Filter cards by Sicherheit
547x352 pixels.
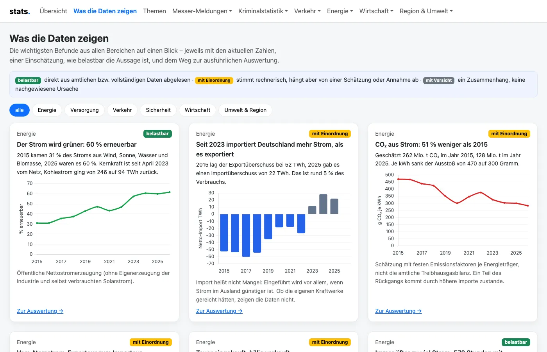(158, 110)
